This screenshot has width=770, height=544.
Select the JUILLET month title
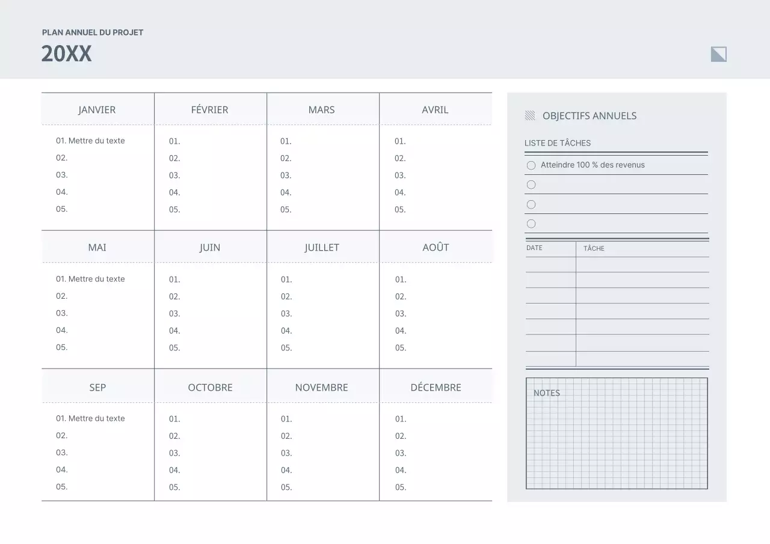322,246
